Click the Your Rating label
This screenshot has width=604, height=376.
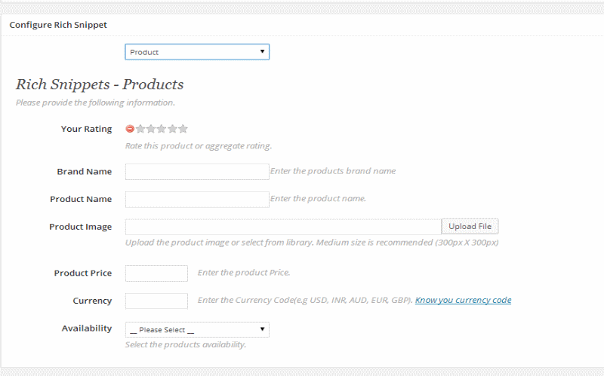(86, 129)
